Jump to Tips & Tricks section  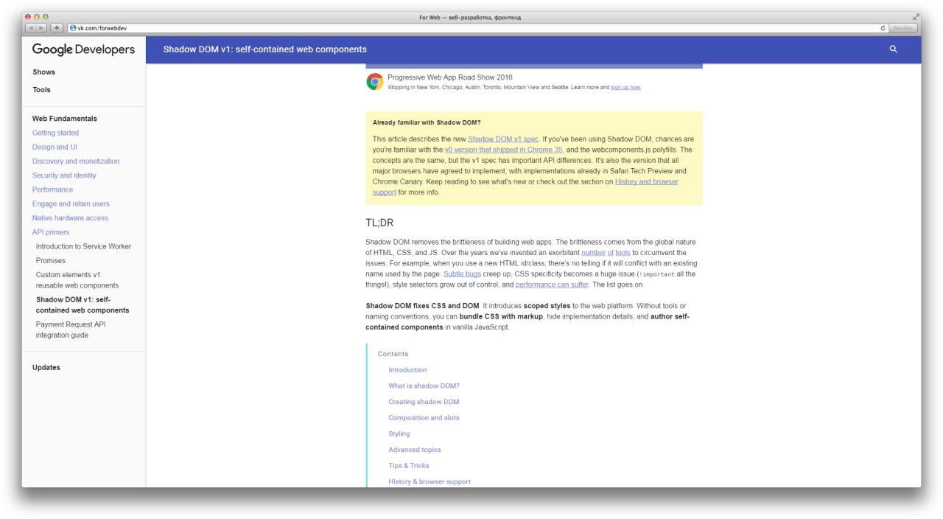click(x=409, y=466)
